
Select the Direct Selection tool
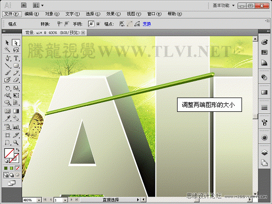point(16,42)
